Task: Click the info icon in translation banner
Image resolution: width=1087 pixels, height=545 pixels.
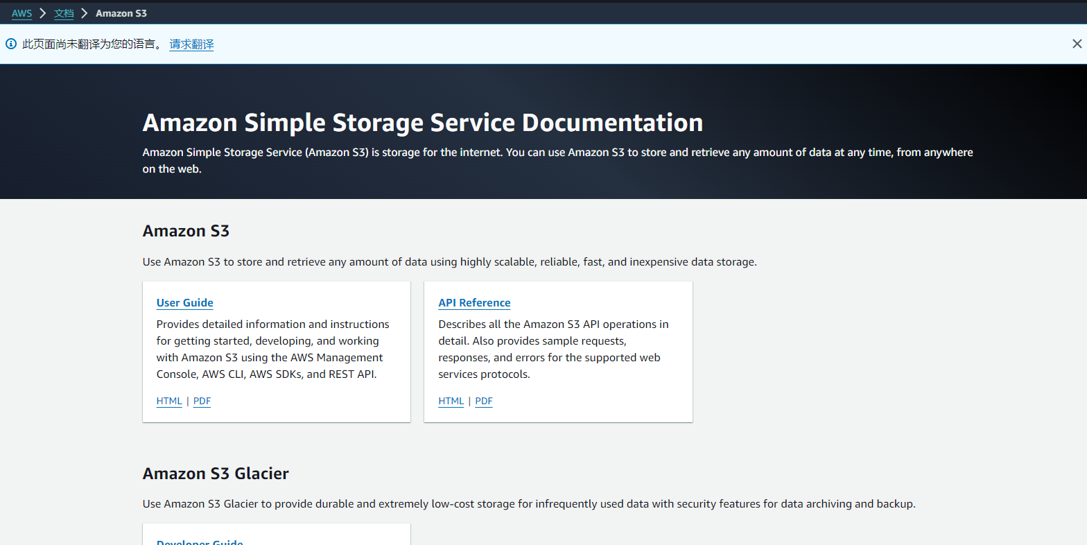Action: pyautogui.click(x=11, y=44)
